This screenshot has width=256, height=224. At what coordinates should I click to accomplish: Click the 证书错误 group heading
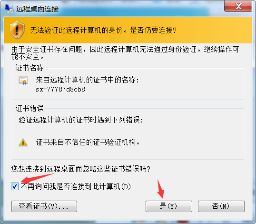click(x=30, y=108)
